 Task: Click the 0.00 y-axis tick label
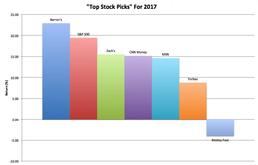(x=17, y=119)
